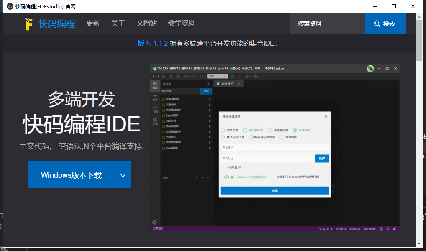Select the 游戏项目 radio option

pos(281,137)
